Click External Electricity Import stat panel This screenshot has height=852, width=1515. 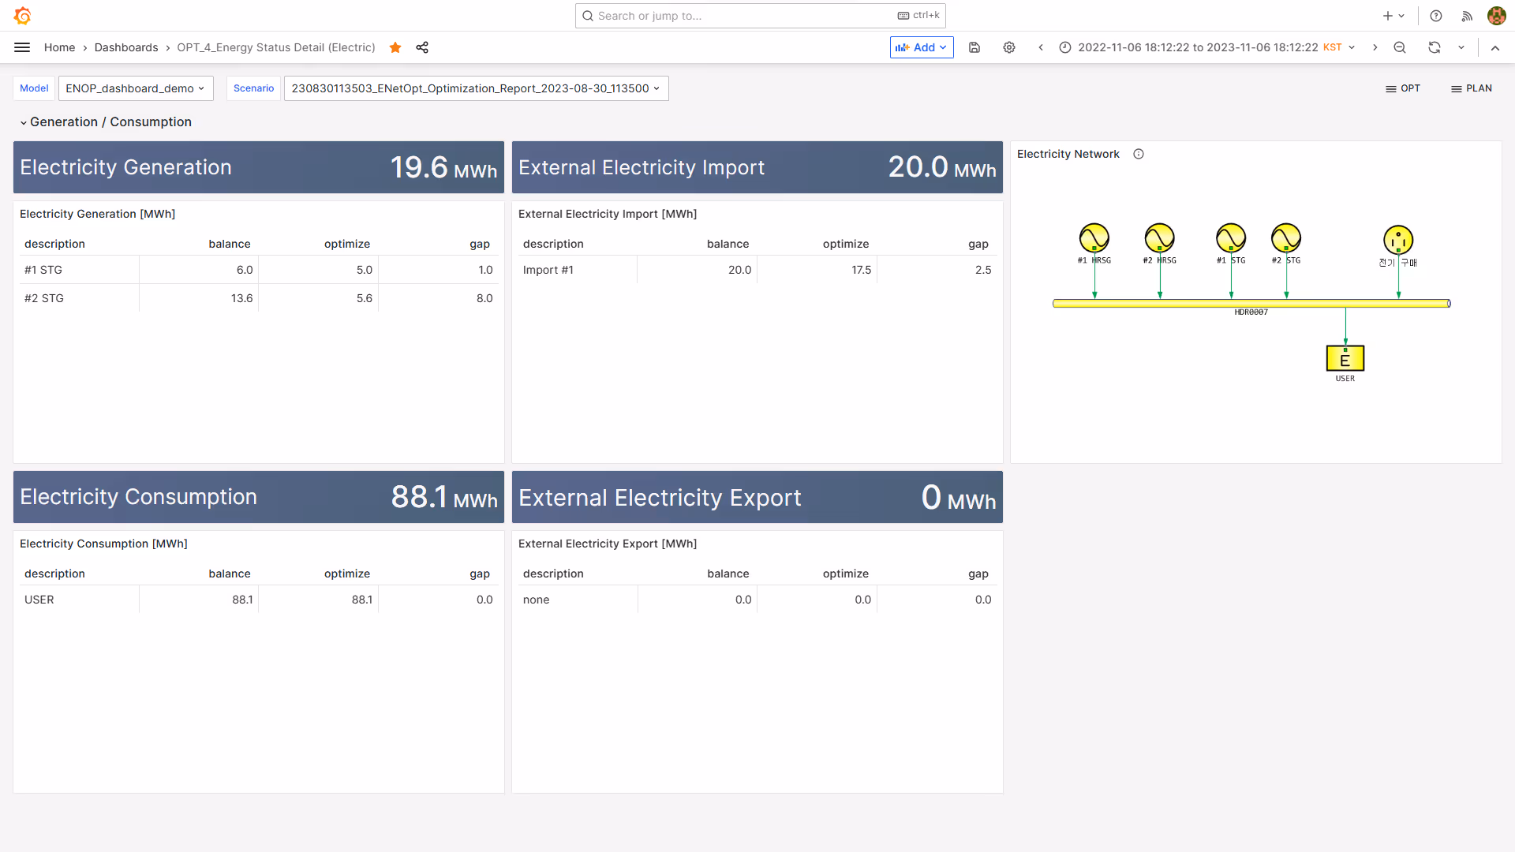(757, 167)
